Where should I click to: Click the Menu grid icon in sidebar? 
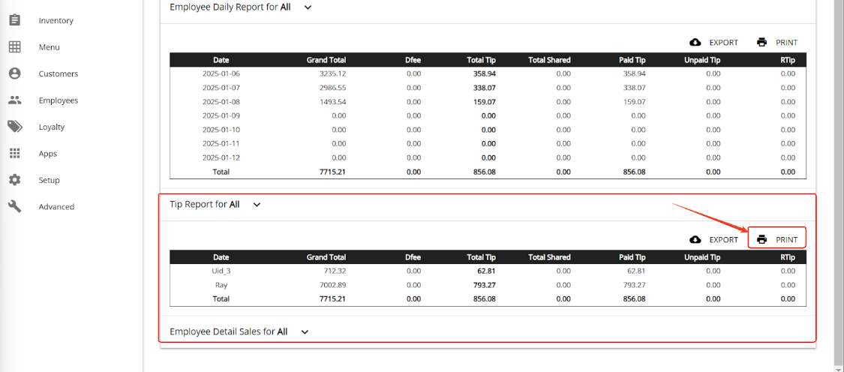(14, 46)
